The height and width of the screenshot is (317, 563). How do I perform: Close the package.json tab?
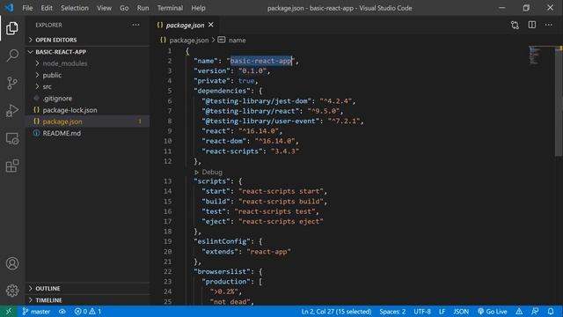[211, 25]
